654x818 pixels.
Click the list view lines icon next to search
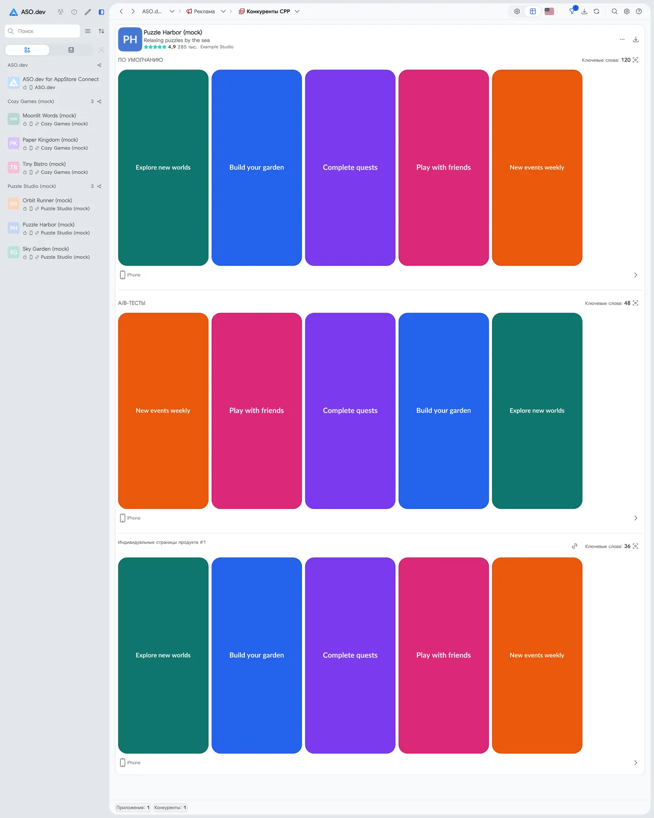pos(88,31)
